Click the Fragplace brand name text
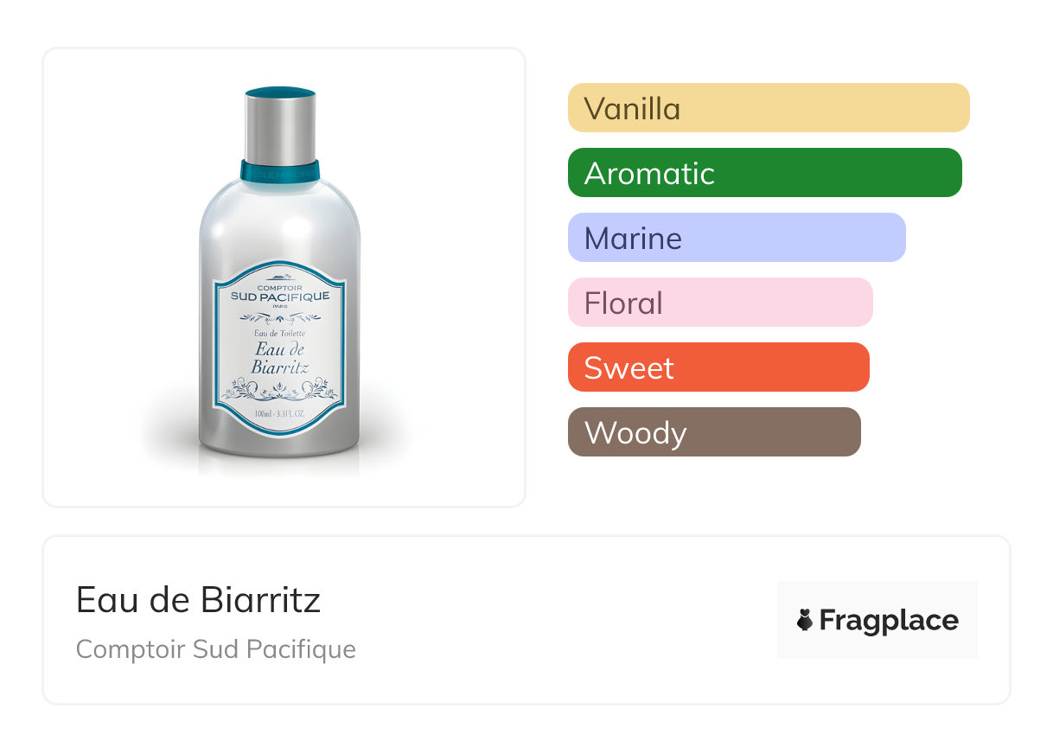This screenshot has height=747, width=1053. pyautogui.click(x=888, y=621)
